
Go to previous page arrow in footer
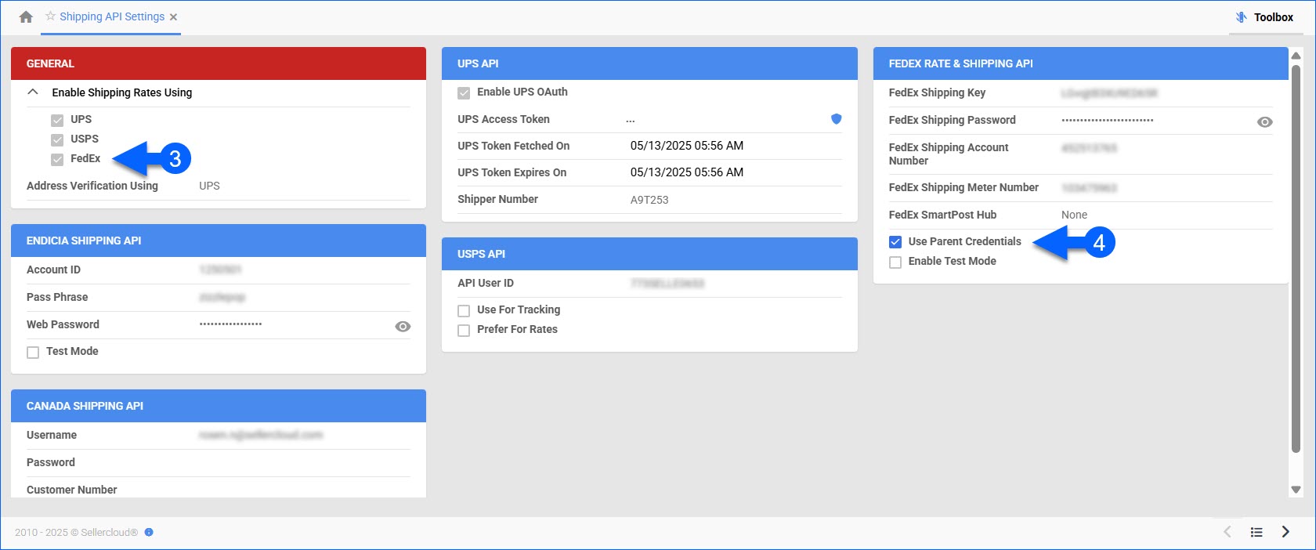point(1227,532)
